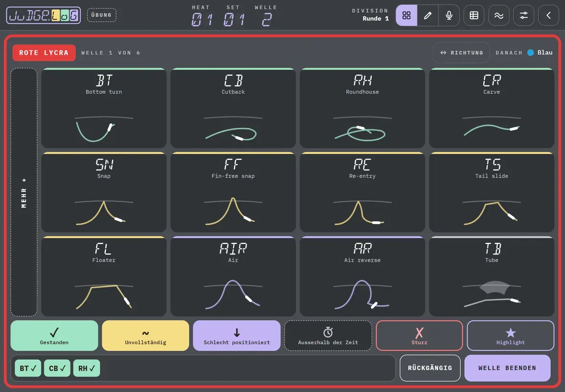Viewport: 565px width, 392px height.
Task: Open the sliders settings panel
Action: tap(523, 15)
